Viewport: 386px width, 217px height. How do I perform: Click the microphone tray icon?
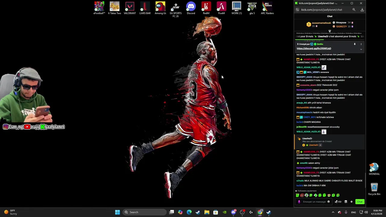[x=346, y=212]
